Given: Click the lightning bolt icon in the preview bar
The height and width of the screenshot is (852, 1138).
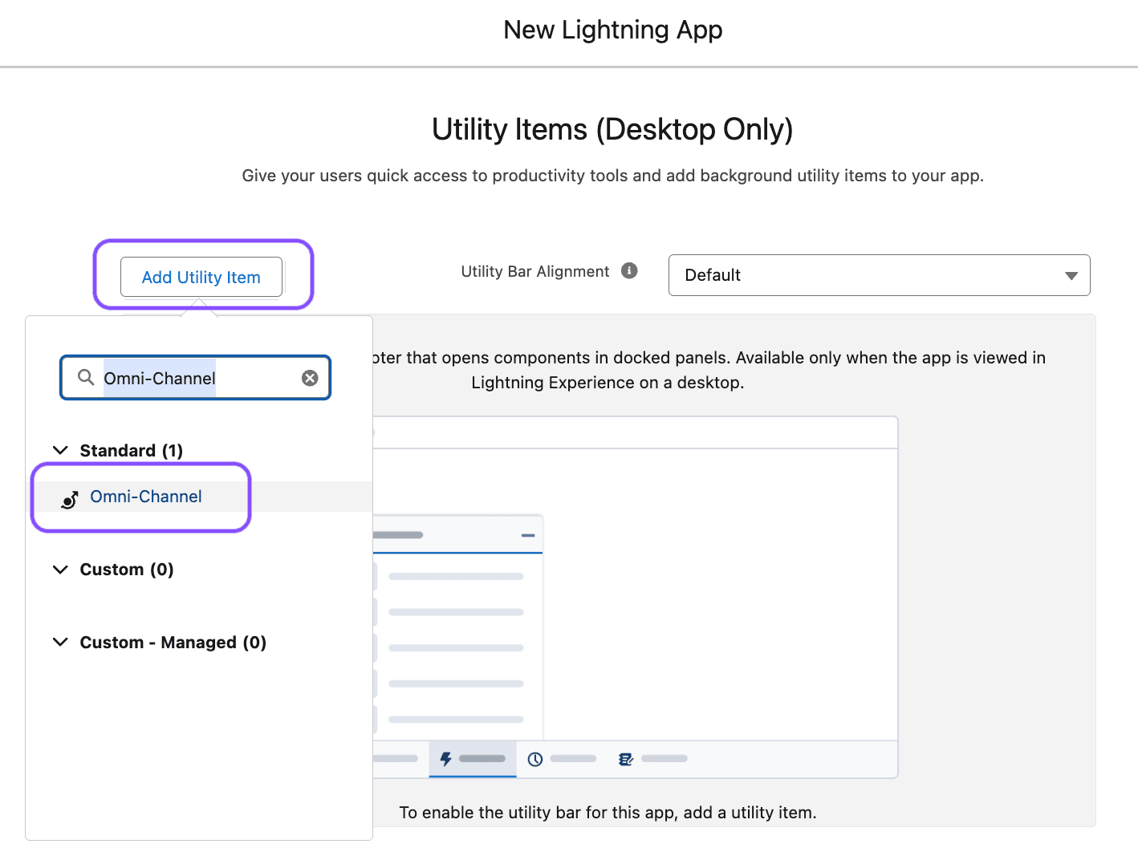Looking at the screenshot, I should [x=447, y=758].
